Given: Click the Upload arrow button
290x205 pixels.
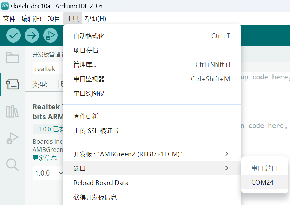Looking at the screenshot, I should (32, 35).
